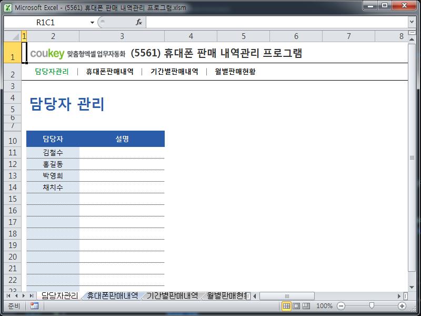Switch to Page Break Preview icon
This screenshot has height=316, width=421.
click(306, 306)
